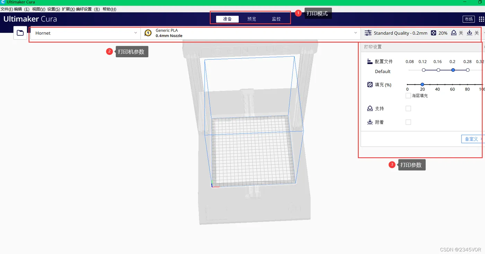Click the 配置文件 profile layers icon
The height and width of the screenshot is (254, 485).
click(x=370, y=61)
